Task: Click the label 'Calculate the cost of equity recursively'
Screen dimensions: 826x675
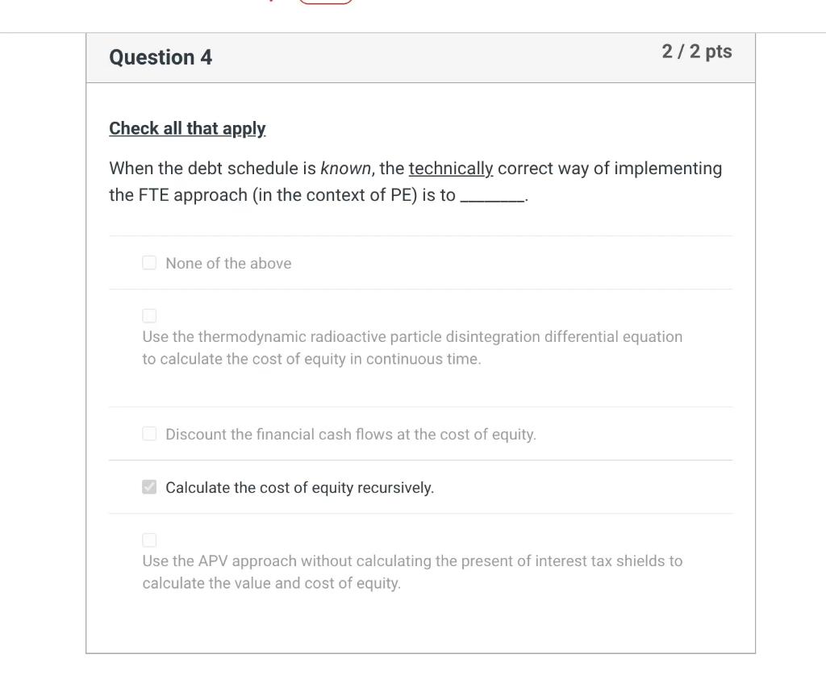Action: tap(299, 487)
